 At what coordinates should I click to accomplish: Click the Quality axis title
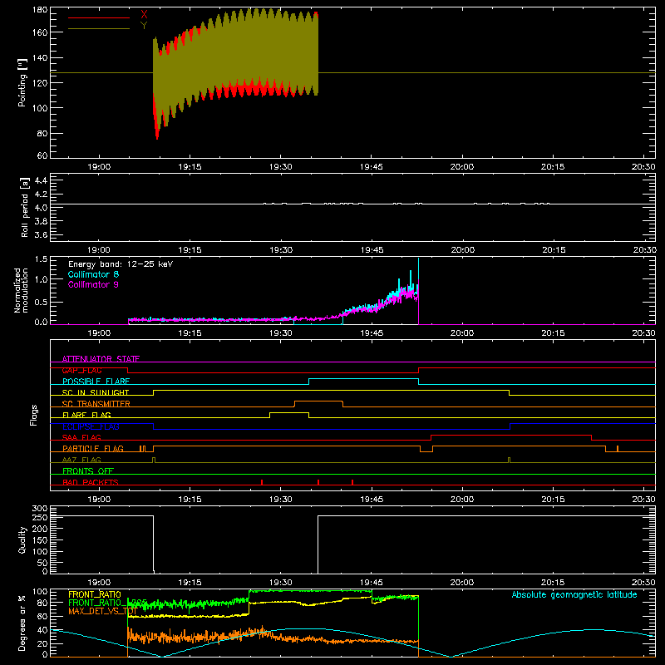(x=22, y=539)
